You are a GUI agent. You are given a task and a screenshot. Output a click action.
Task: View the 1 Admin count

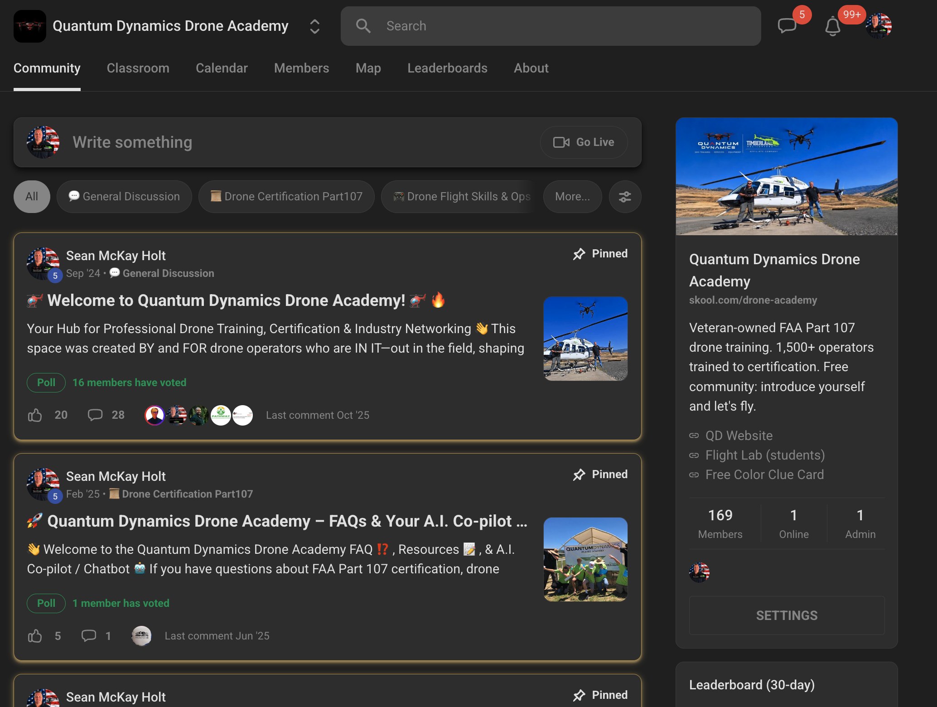point(860,523)
